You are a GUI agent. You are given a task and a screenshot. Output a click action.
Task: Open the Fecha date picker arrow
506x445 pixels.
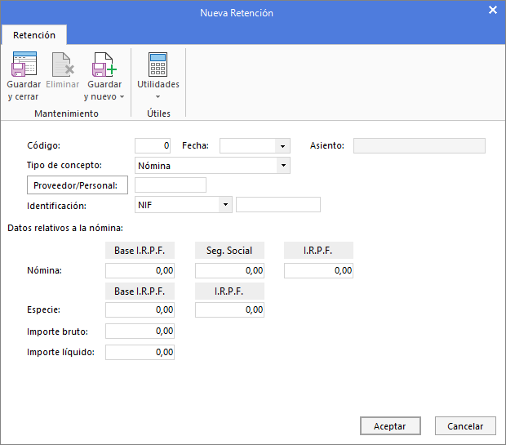(282, 146)
